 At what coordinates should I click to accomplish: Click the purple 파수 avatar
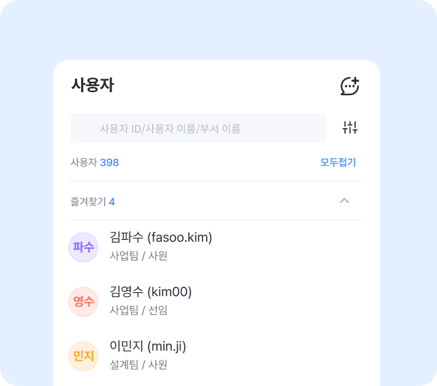pos(83,247)
